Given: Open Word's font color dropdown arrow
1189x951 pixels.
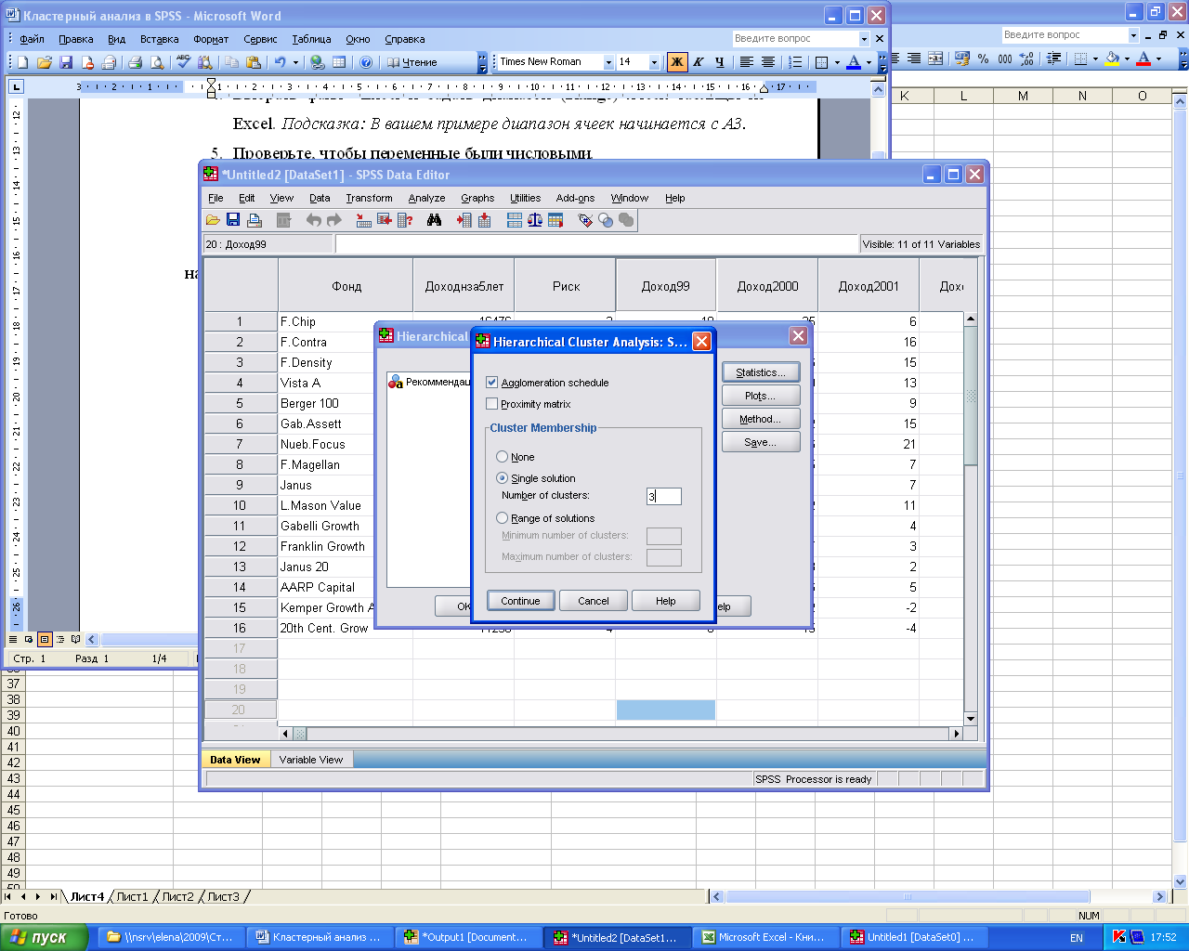Looking at the screenshot, I should pyautogui.click(x=869, y=62).
